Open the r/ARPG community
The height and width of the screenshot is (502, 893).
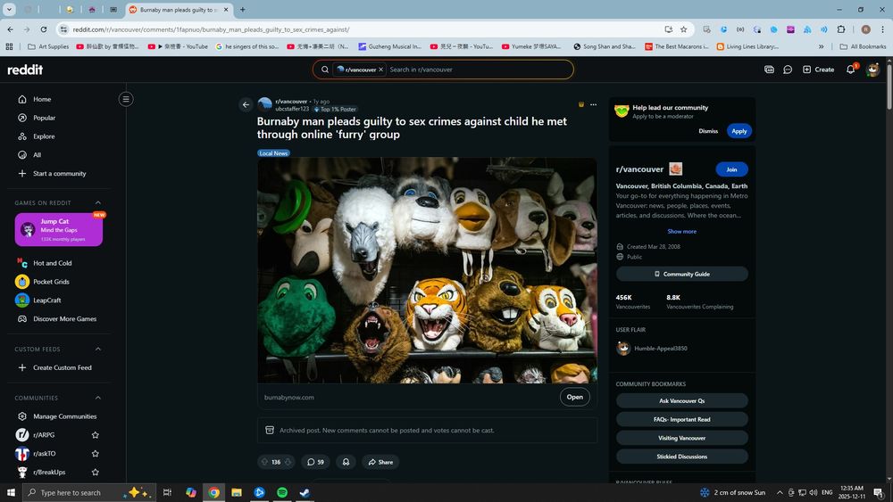click(44, 435)
